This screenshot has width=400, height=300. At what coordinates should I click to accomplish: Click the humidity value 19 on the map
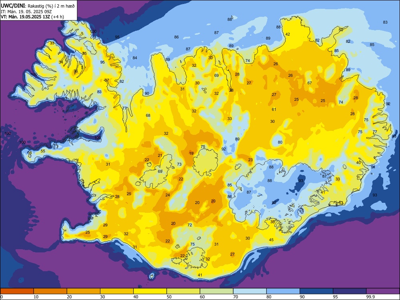pyautogui.click(x=191, y=153)
